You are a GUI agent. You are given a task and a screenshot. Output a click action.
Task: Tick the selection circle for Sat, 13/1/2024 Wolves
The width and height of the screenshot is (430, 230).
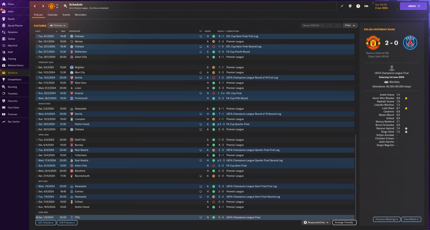[37, 41]
